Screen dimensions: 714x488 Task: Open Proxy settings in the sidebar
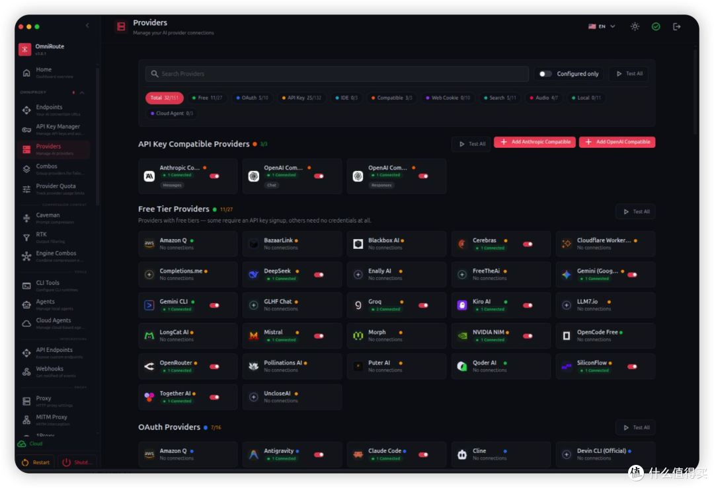55,401
